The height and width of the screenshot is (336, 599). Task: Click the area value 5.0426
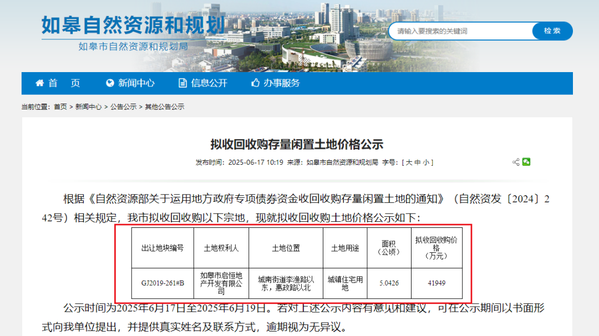coord(389,283)
